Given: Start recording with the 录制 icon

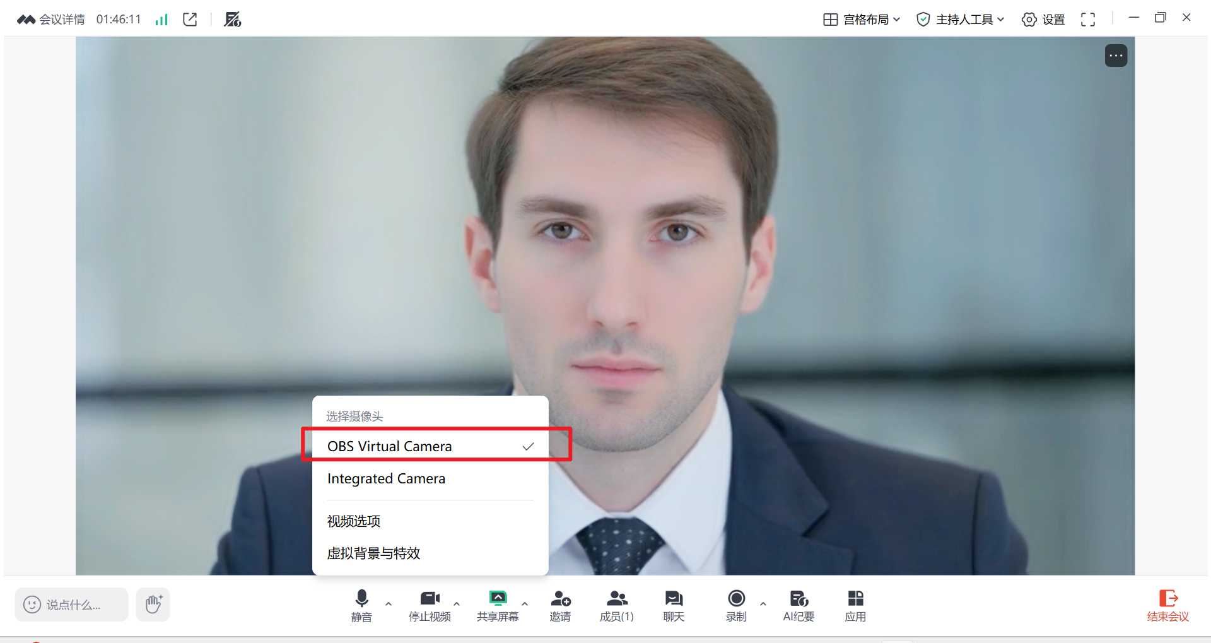Looking at the screenshot, I should click(x=736, y=605).
